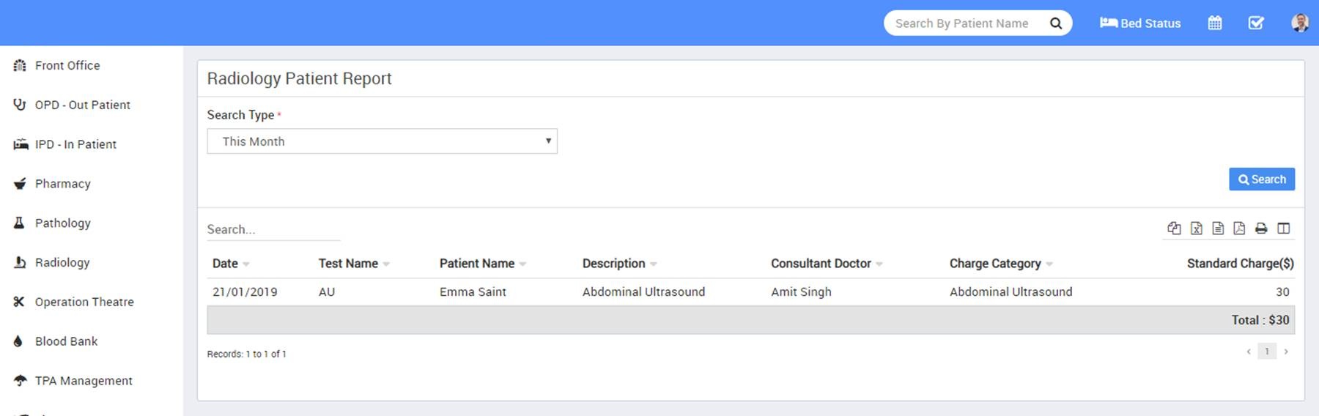Screen dimensions: 1319x416
Task: Click the user profile avatar
Action: tap(1300, 23)
